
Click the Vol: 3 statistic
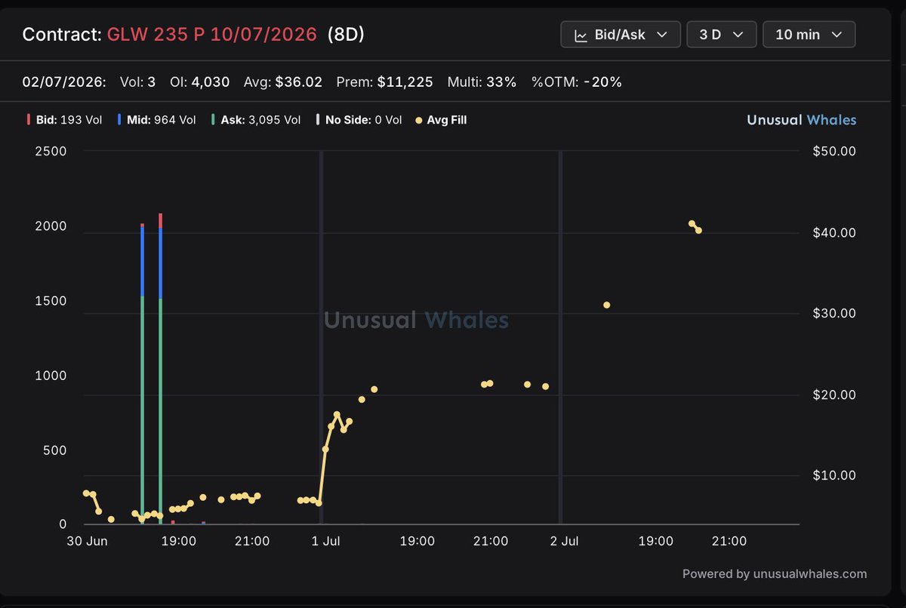click(x=137, y=81)
